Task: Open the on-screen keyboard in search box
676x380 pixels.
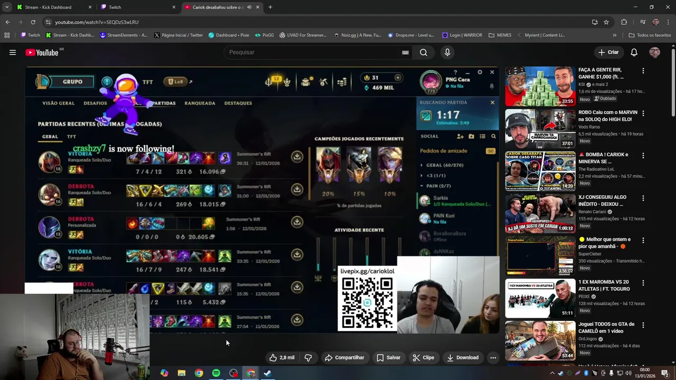Action: (405, 52)
